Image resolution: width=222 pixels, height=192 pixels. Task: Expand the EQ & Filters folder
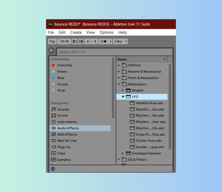[119, 160]
